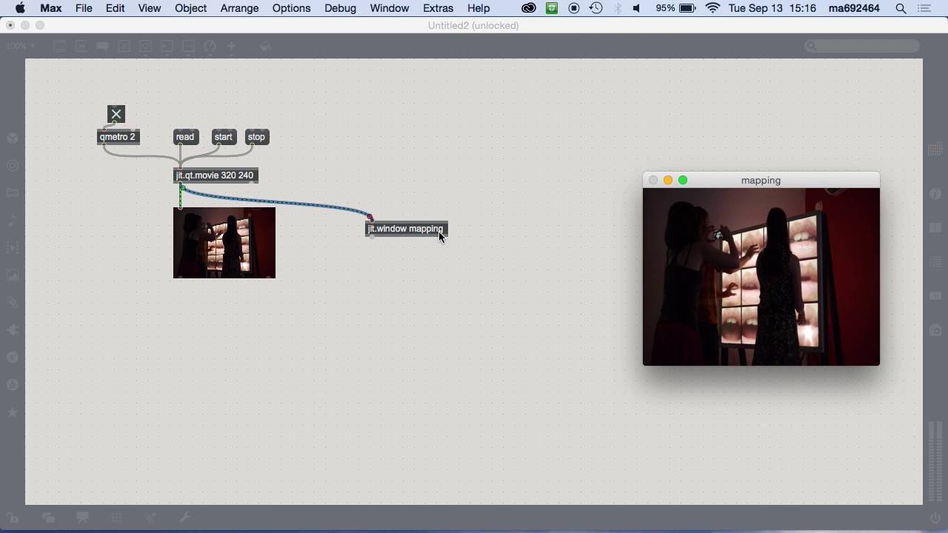Click the mapping window title bar
The width and height of the screenshot is (948, 533).
coord(761,180)
